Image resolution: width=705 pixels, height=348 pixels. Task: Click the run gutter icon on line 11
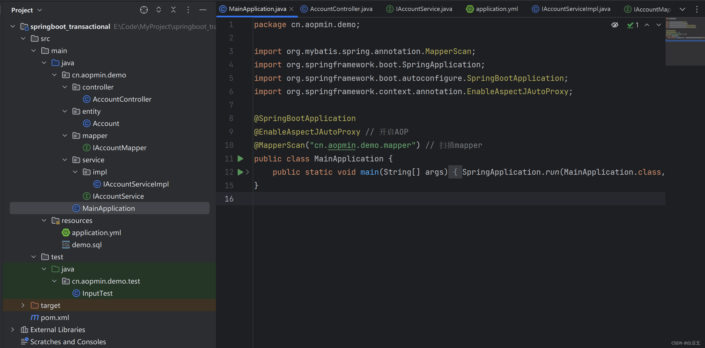click(x=240, y=159)
